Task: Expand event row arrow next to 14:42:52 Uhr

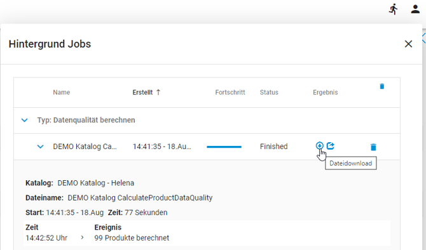Action: 82,237
